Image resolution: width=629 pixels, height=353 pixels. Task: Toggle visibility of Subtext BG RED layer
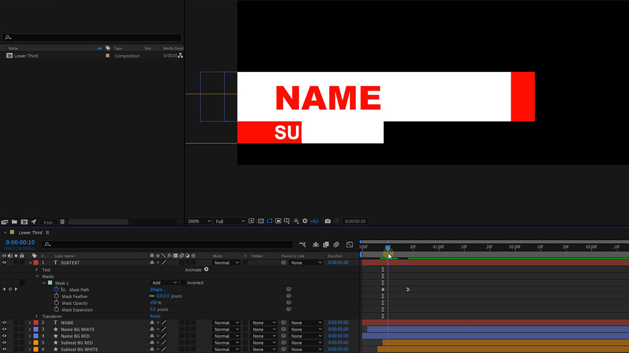(4, 342)
